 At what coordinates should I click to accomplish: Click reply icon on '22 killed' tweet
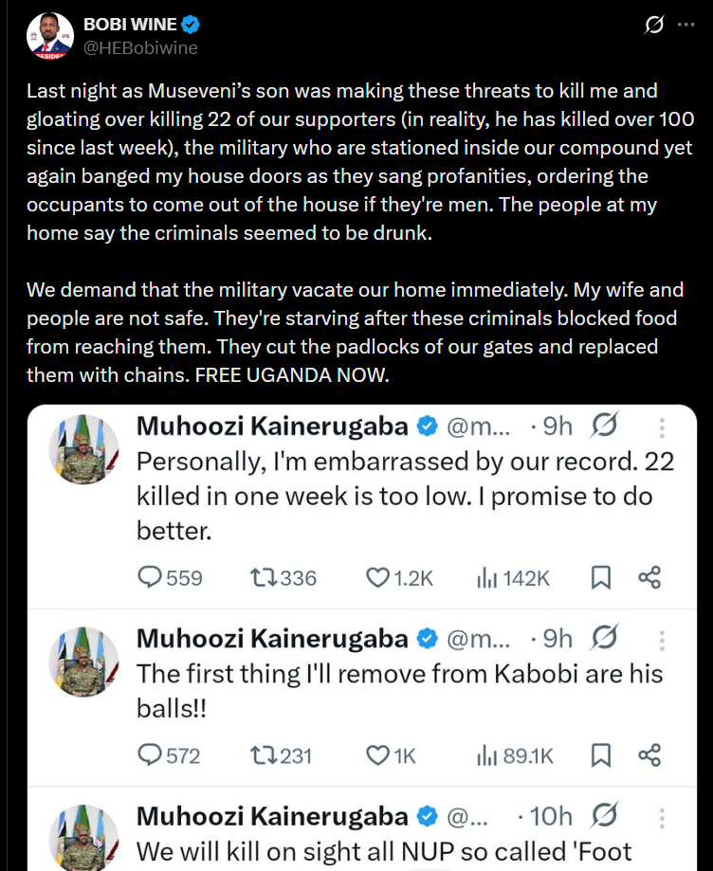[x=150, y=577]
